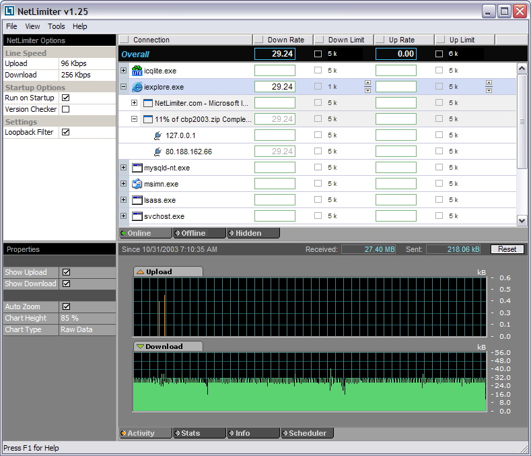531x456 pixels.
Task: Enable the Overall up limit checkbox
Action: (439, 54)
